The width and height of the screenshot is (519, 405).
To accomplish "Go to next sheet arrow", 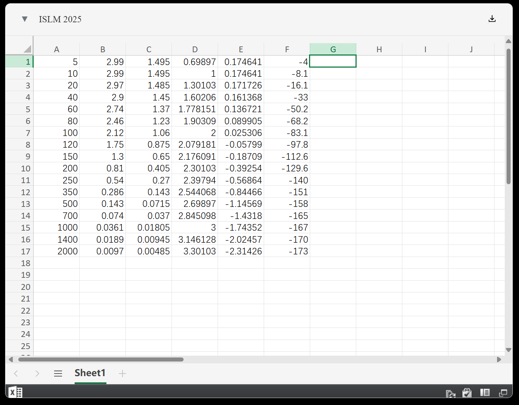I will tap(37, 373).
